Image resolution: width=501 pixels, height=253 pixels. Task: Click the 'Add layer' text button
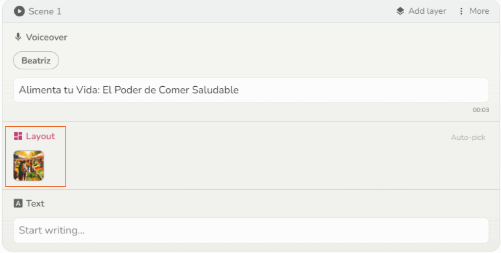pyautogui.click(x=427, y=11)
